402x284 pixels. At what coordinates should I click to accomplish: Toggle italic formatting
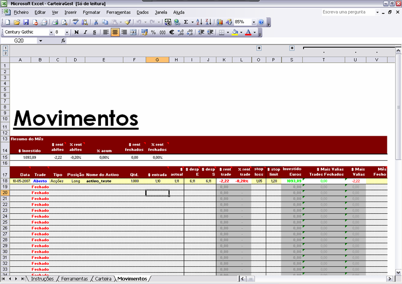click(x=86, y=32)
